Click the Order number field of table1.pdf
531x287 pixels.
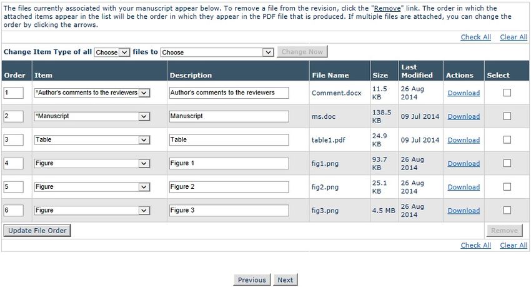(x=14, y=139)
